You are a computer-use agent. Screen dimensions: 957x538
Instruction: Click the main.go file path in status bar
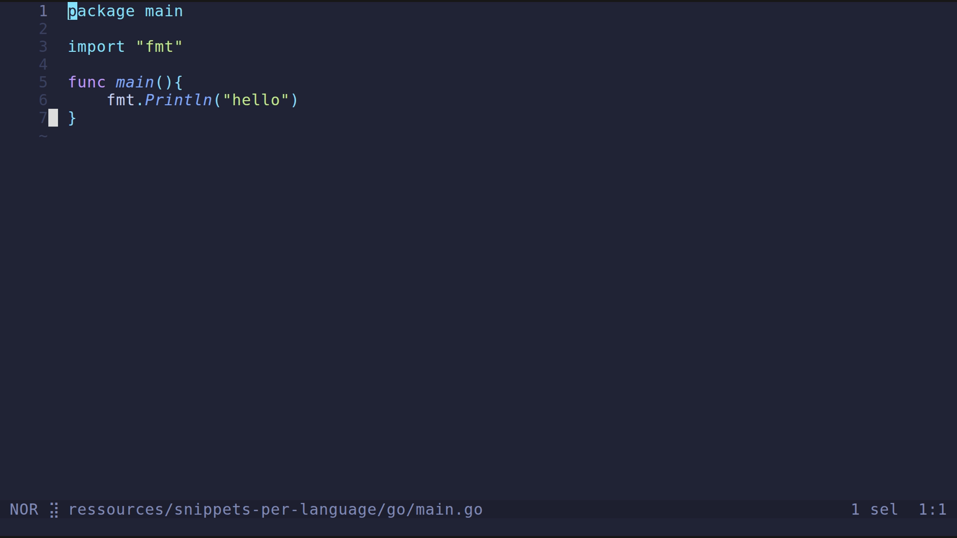click(x=275, y=510)
